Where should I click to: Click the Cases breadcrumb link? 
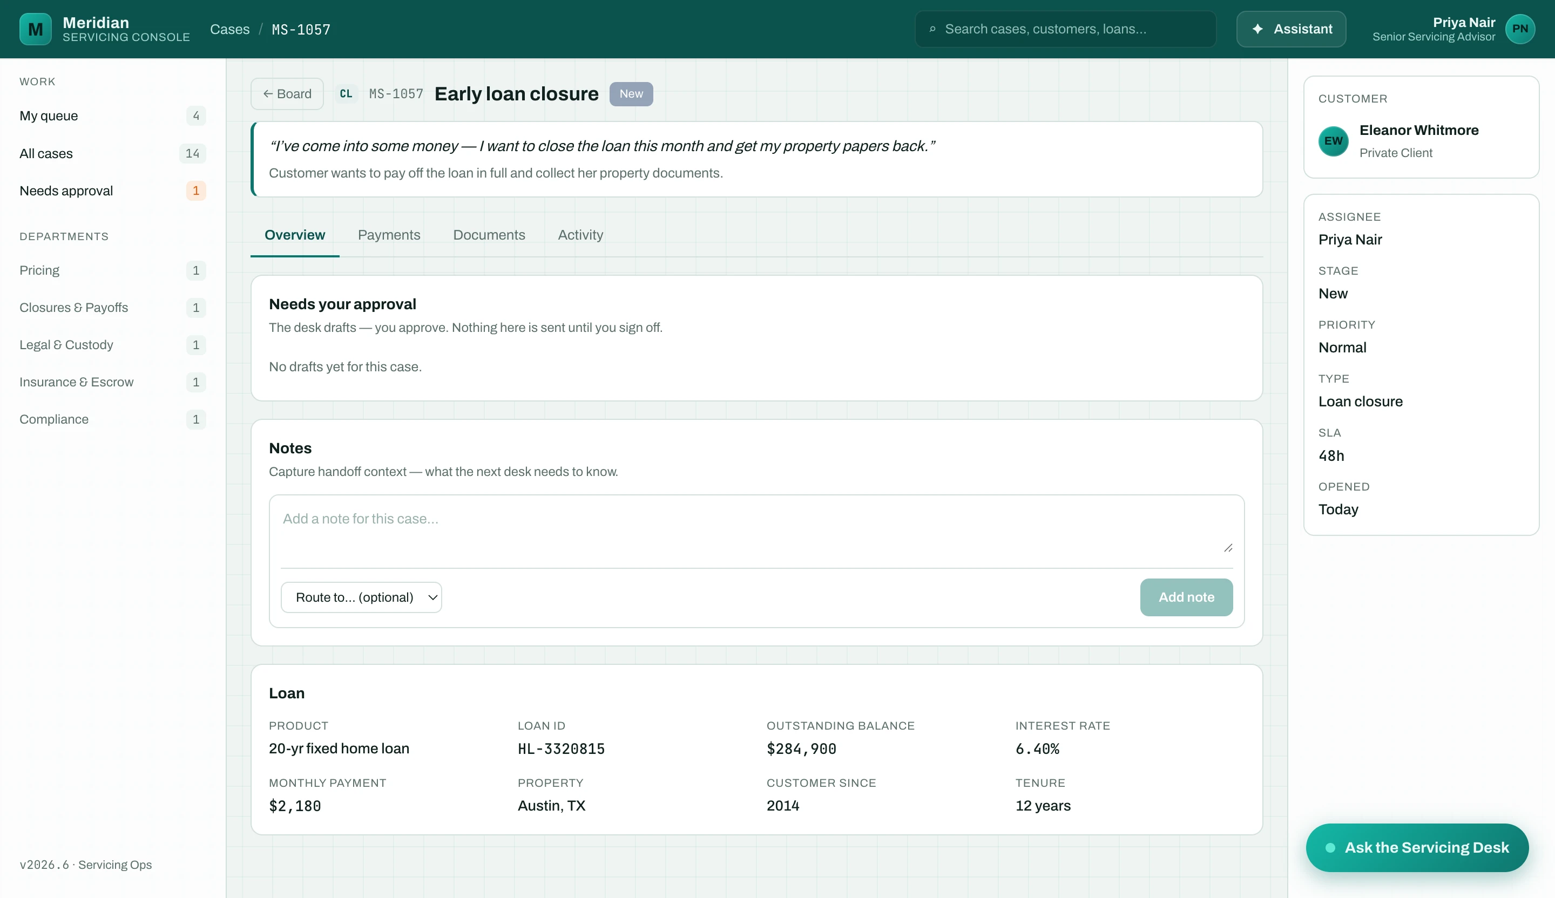229,29
